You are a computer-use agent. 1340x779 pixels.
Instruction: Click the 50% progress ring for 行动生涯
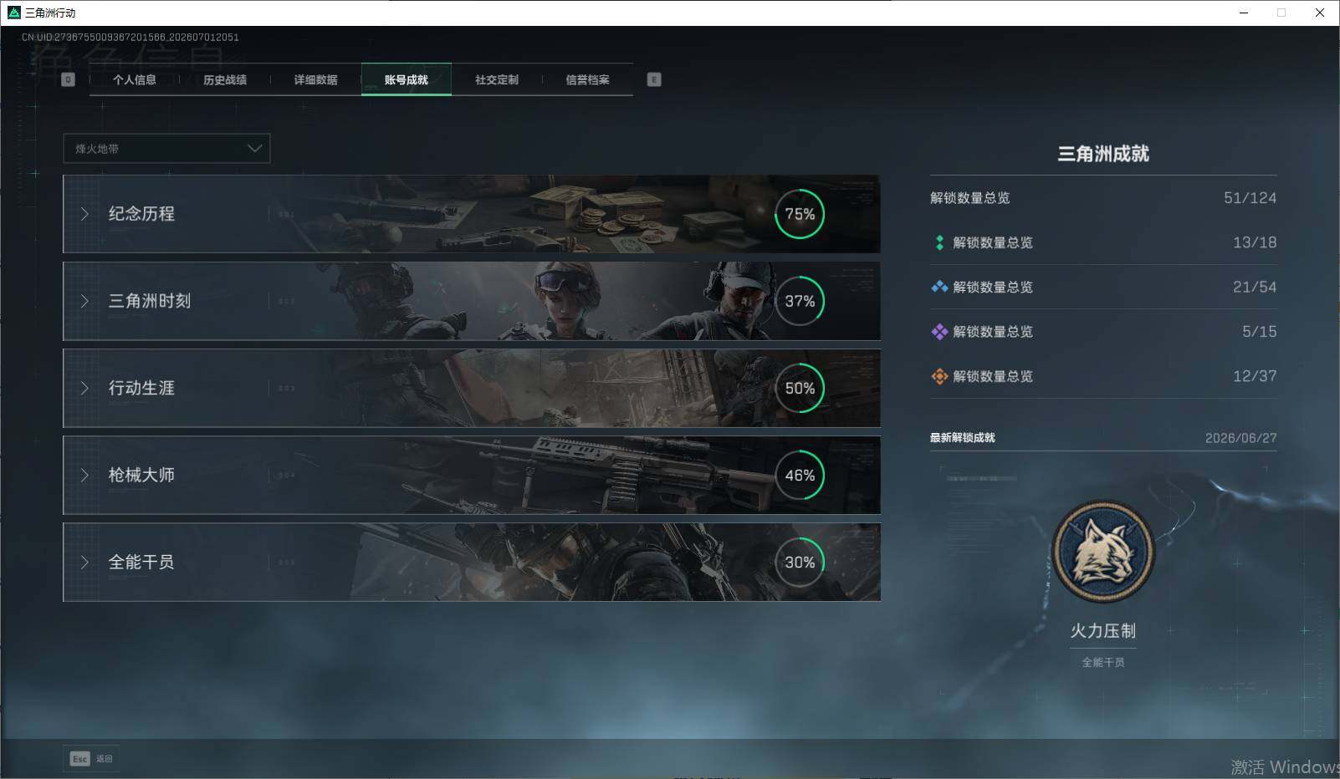800,388
